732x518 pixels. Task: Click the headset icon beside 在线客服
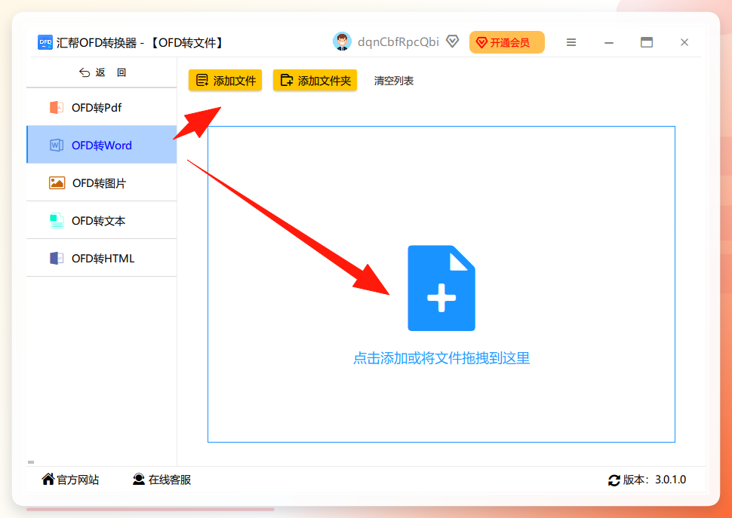tap(139, 480)
